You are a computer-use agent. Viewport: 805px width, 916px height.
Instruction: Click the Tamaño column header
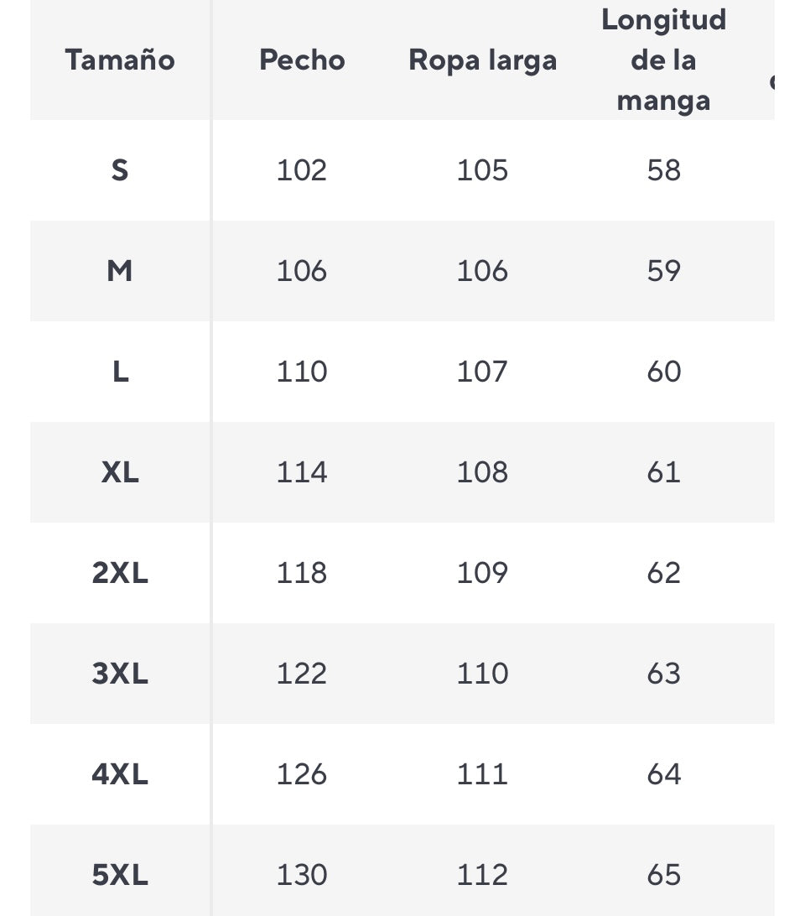(x=120, y=60)
